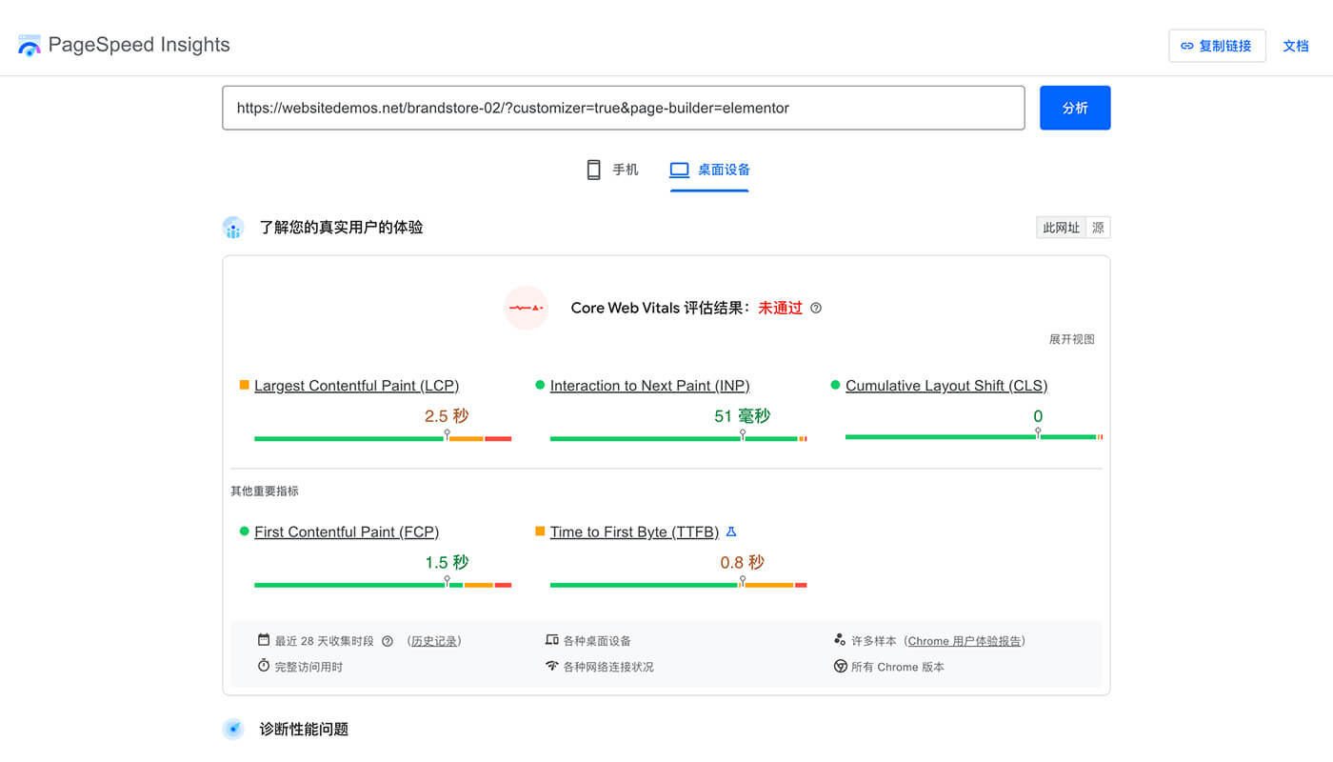Select the 此网址 toggle option
1333x762 pixels.
(x=1061, y=228)
